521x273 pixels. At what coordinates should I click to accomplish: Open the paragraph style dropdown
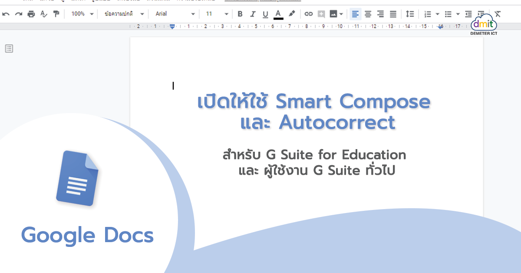(124, 14)
